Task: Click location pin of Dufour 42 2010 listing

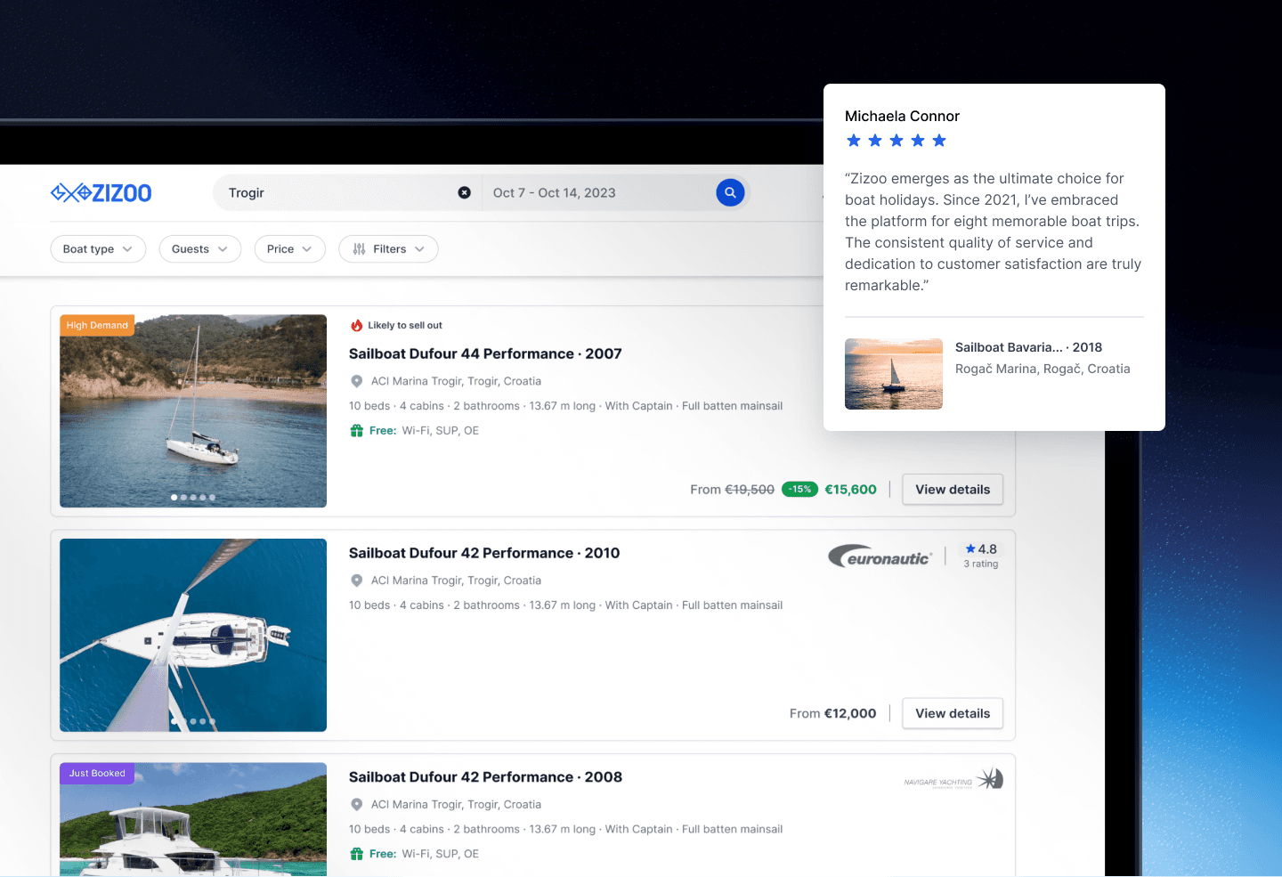Action: [356, 581]
